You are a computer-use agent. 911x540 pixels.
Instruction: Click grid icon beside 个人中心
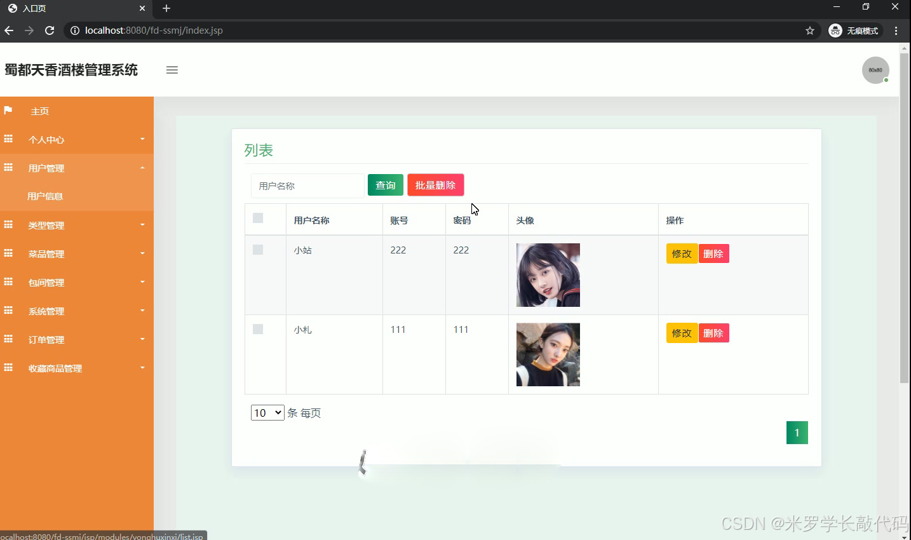8,139
